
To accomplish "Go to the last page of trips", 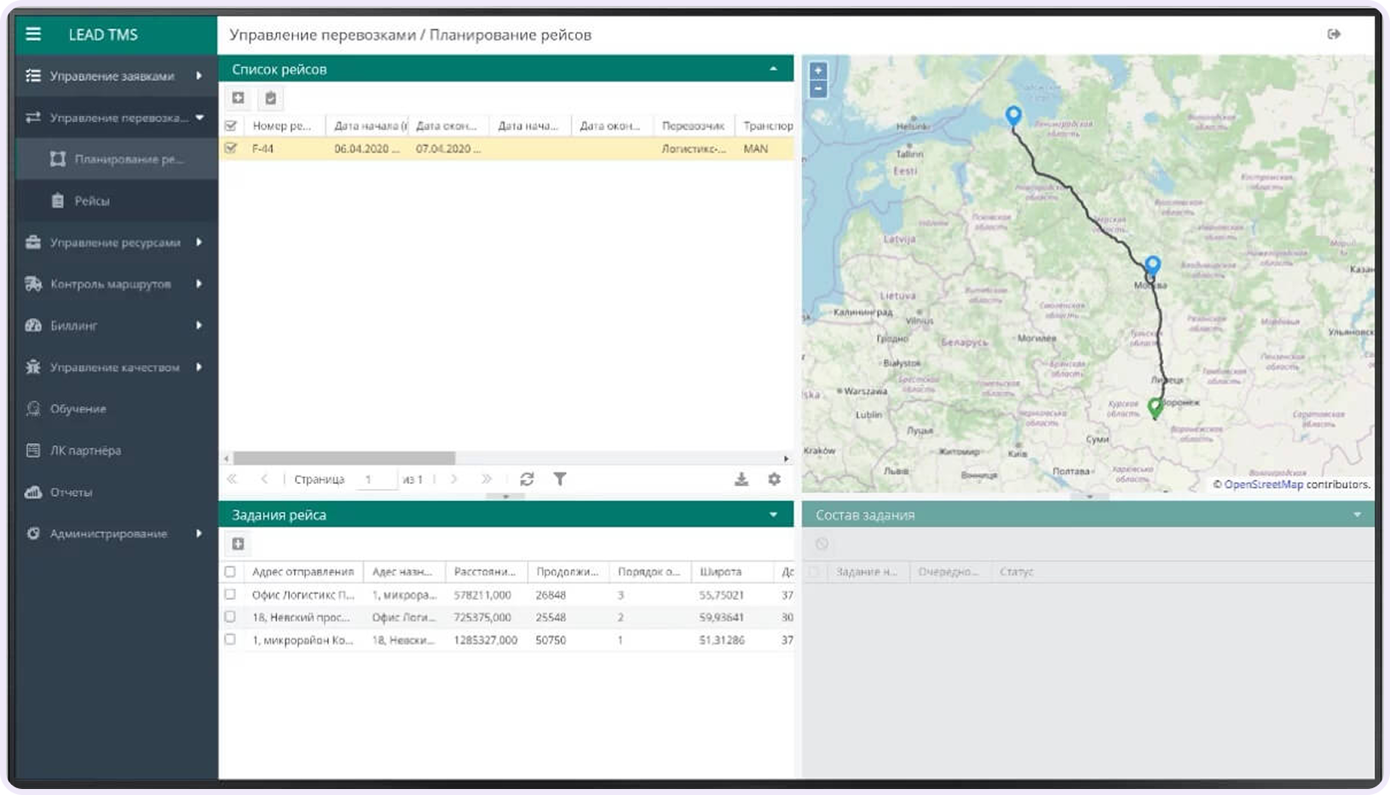I will tap(487, 479).
